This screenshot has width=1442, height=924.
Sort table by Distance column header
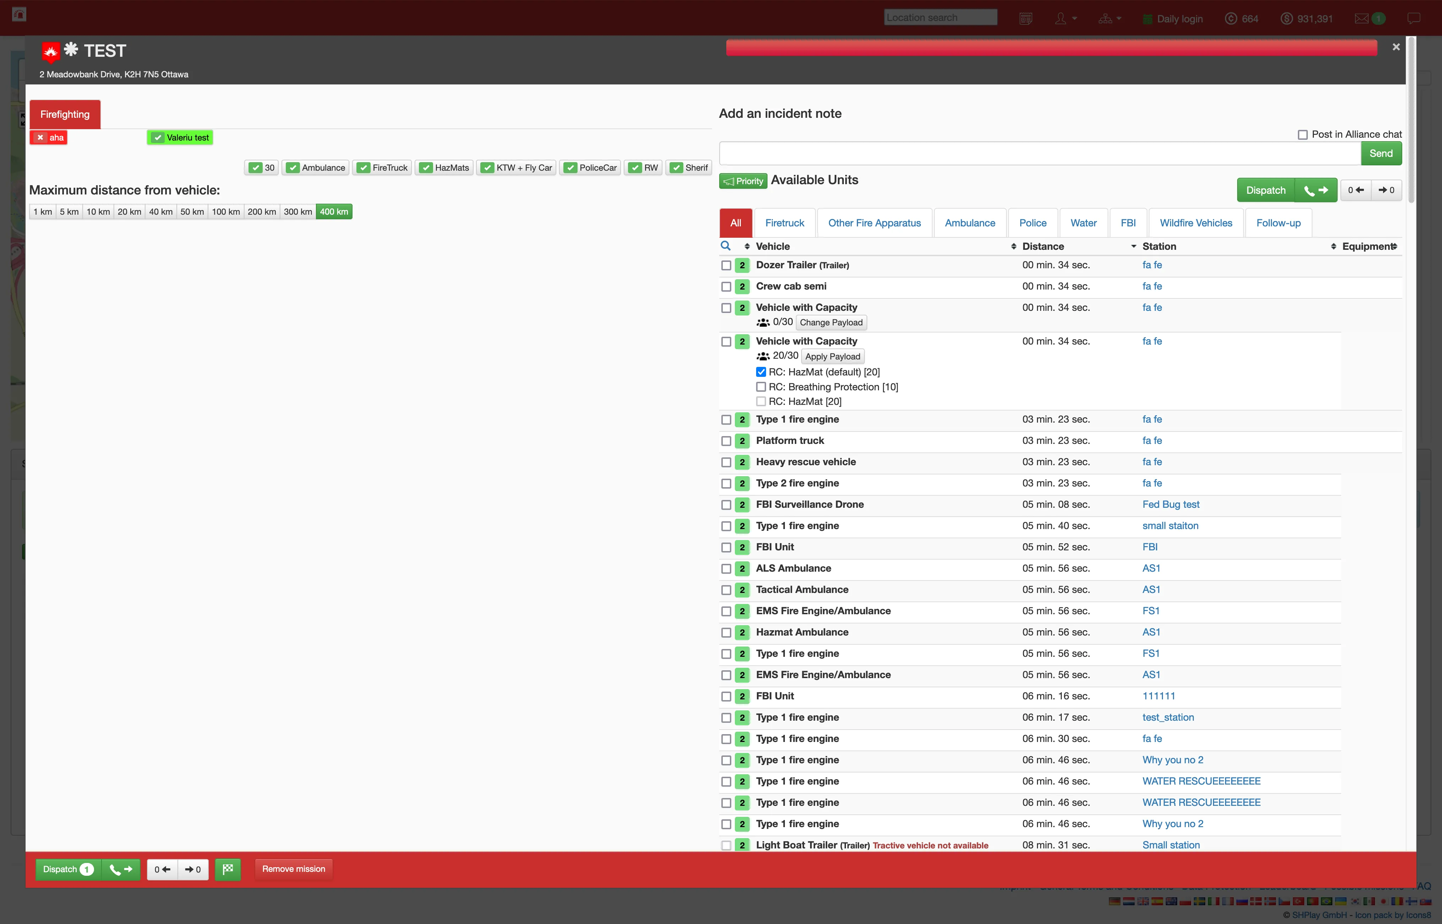coord(1043,246)
